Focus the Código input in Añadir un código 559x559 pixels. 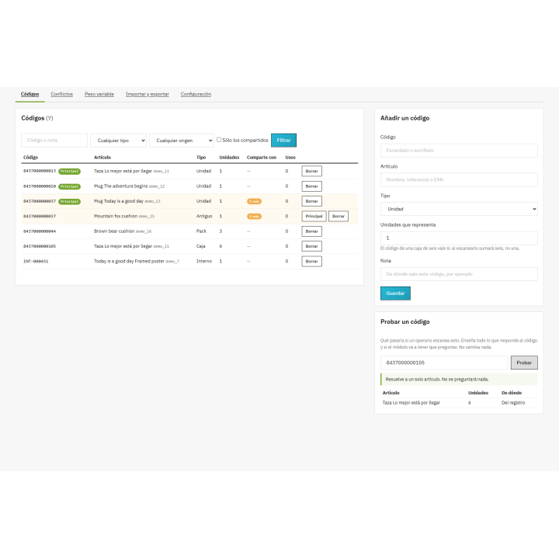(459, 151)
